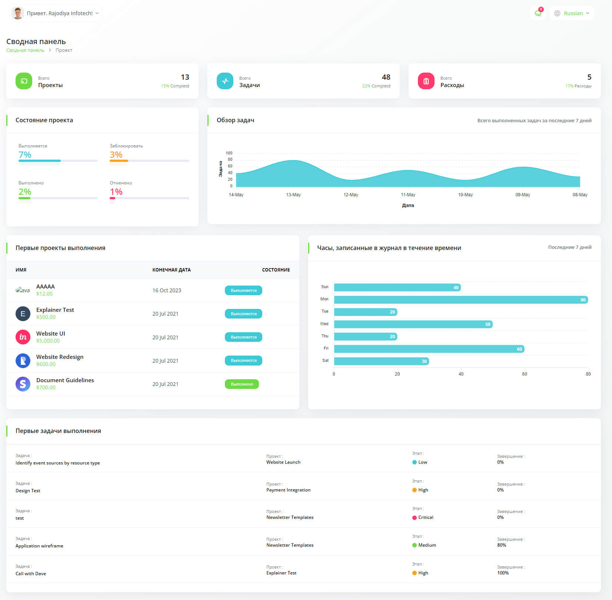Open the chat notifications icon
This screenshot has width=612, height=600.
coord(538,13)
